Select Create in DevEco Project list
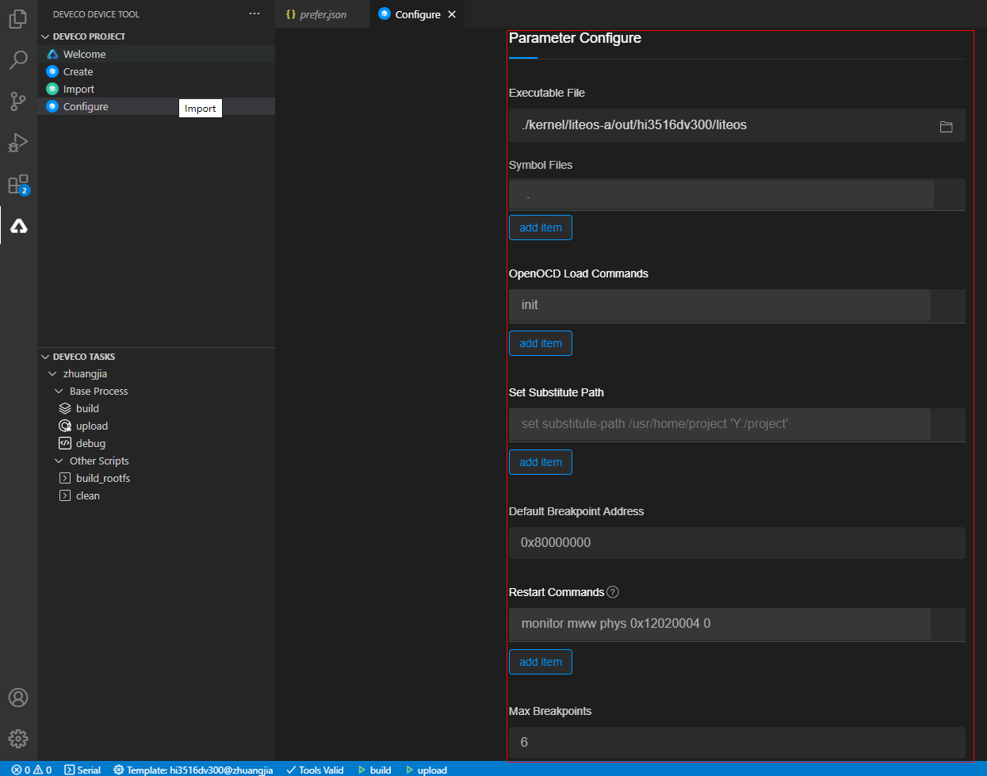The image size is (987, 776). pyautogui.click(x=156, y=71)
